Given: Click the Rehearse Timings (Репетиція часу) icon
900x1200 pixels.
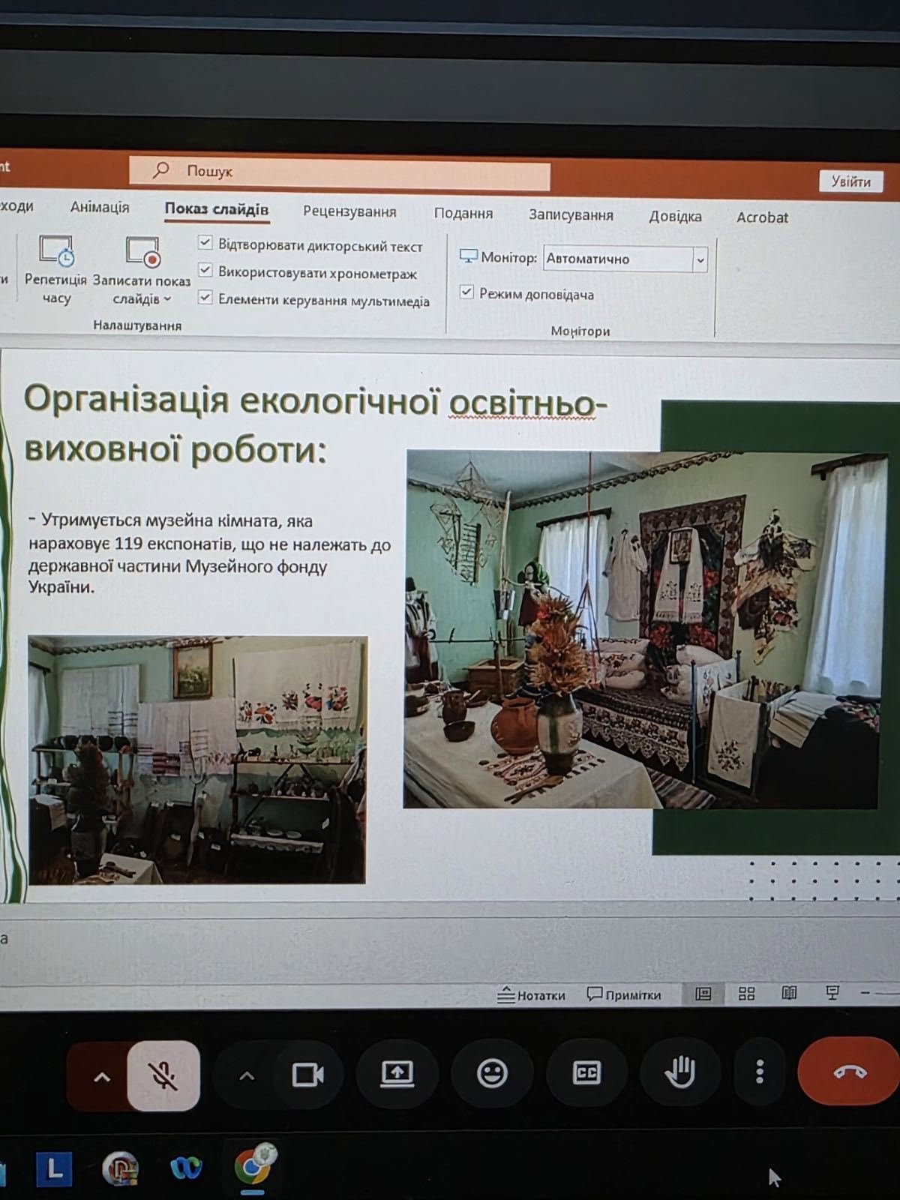Looking at the screenshot, I should 56,252.
